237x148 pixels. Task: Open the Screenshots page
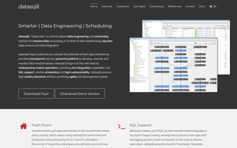[x=156, y=6]
